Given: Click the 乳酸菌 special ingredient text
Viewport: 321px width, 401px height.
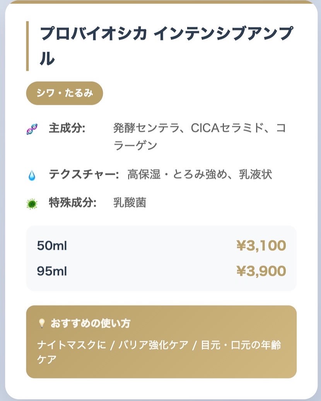Looking at the screenshot, I should (x=130, y=203).
